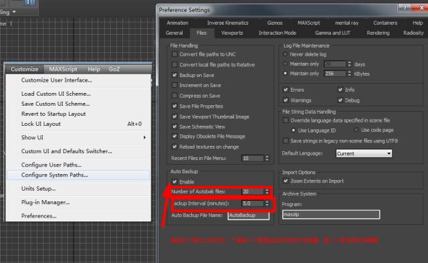Viewport: 428px width, 263px height.
Task: Choose Configure User Paths...
Action: (x=51, y=165)
